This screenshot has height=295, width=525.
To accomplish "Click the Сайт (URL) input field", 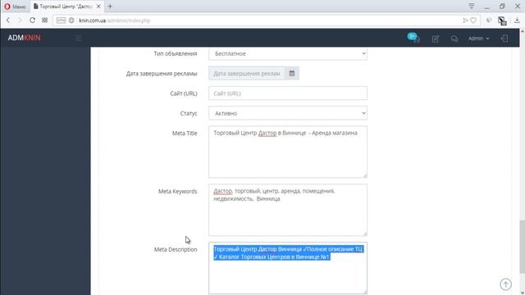I will click(288, 93).
